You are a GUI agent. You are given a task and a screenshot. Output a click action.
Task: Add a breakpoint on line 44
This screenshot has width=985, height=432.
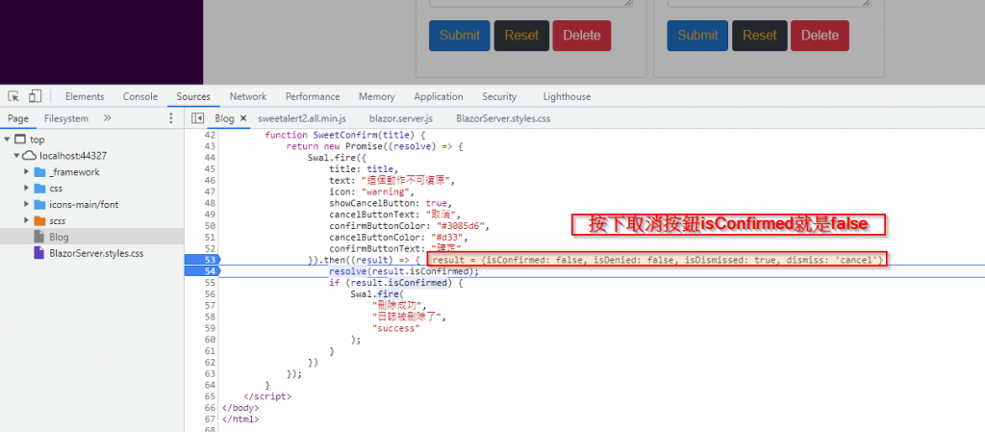[x=209, y=158]
